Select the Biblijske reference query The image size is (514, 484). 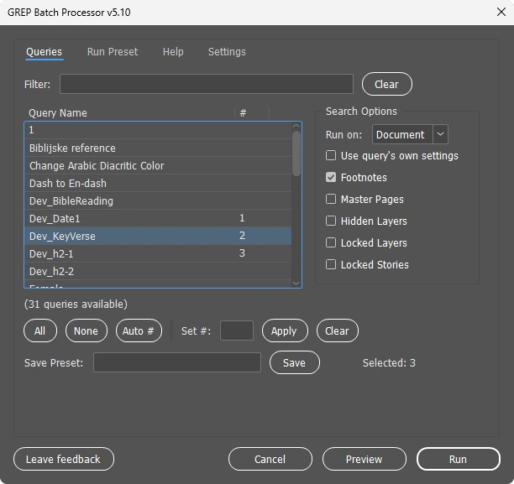(x=158, y=148)
